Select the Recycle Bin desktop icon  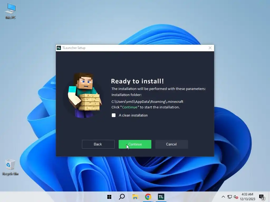tap(10, 167)
